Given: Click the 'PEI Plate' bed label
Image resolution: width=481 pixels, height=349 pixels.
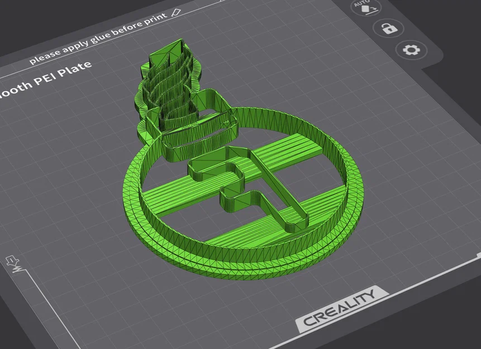Looking at the screenshot, I should (63, 73).
